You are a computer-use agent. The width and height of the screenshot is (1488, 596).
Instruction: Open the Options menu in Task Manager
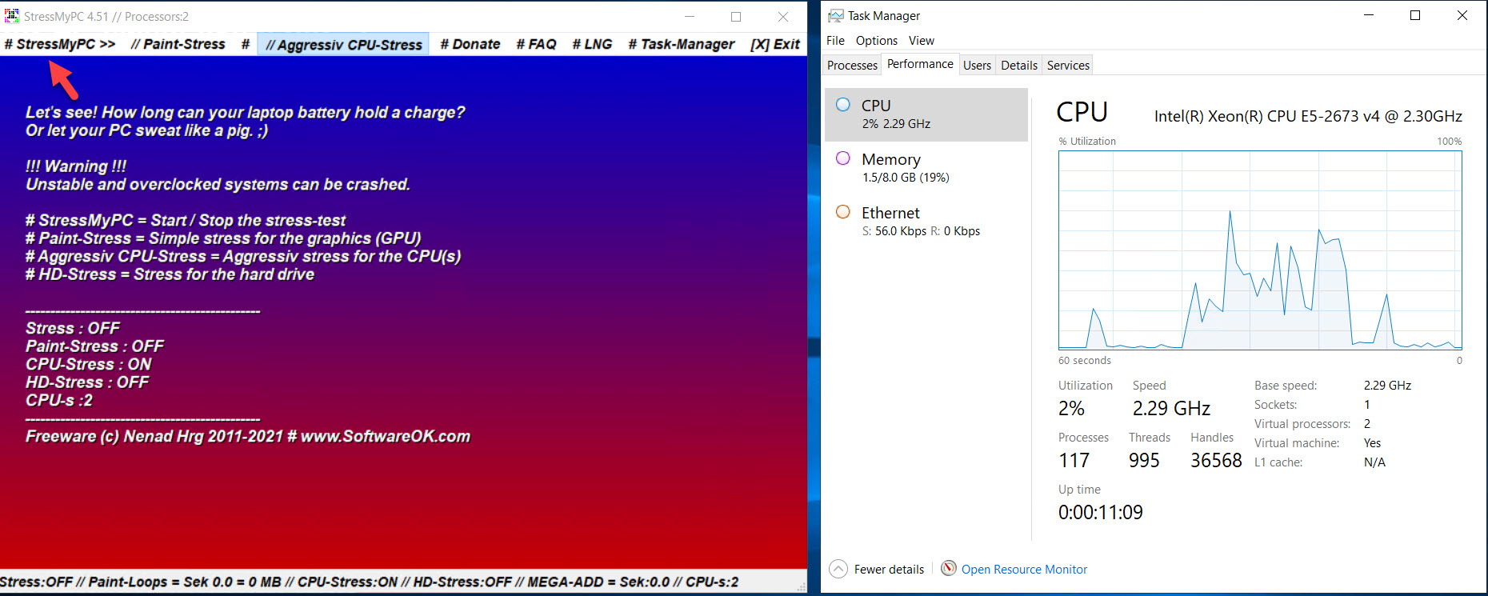click(x=876, y=41)
